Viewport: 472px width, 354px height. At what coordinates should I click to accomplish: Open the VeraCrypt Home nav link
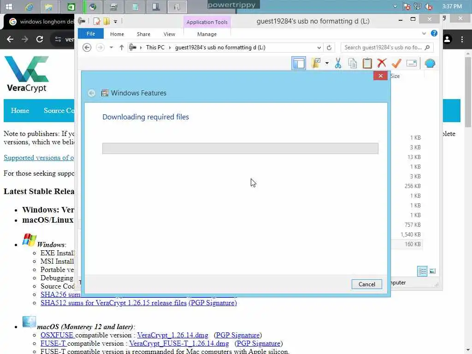(20, 111)
